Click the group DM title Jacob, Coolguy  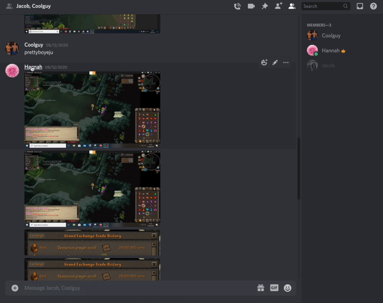pyautogui.click(x=33, y=6)
